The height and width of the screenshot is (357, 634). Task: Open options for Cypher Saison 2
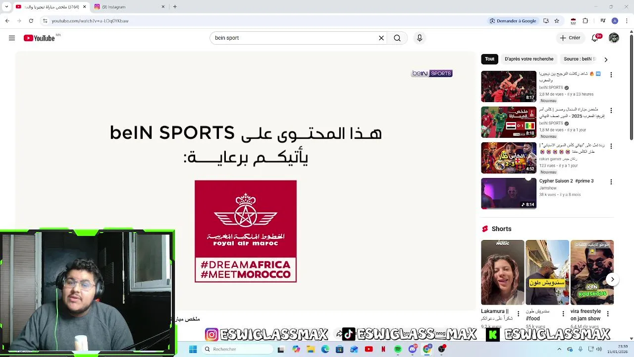611,182
